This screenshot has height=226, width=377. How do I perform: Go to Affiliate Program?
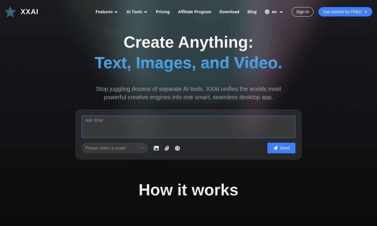coord(195,12)
